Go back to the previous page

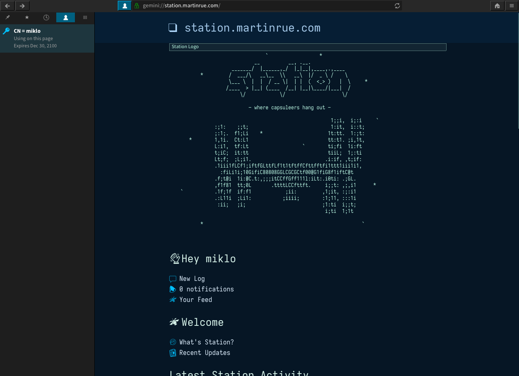click(x=8, y=6)
